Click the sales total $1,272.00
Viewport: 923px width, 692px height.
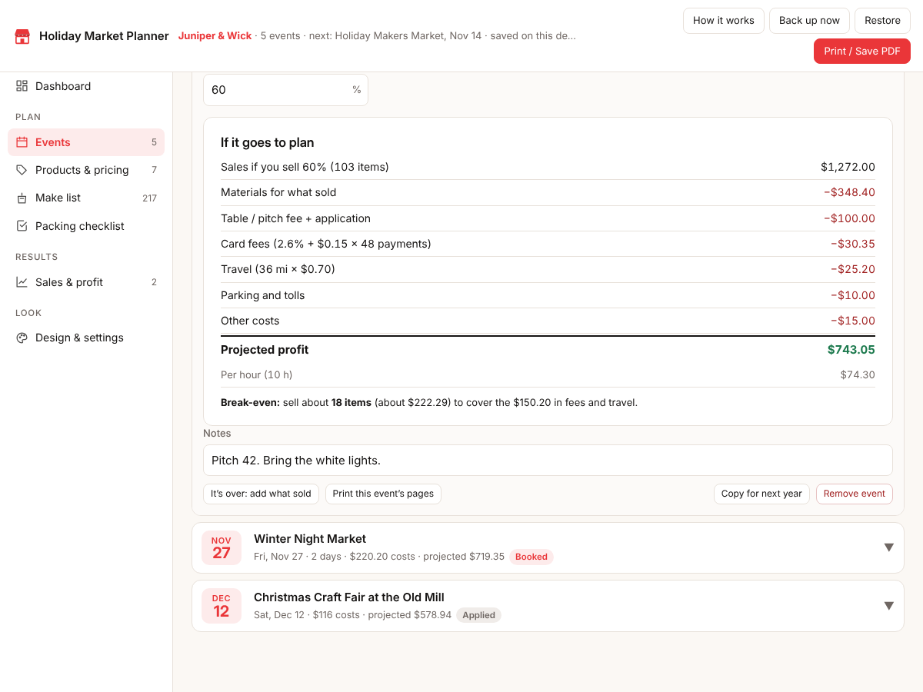pyautogui.click(x=848, y=167)
